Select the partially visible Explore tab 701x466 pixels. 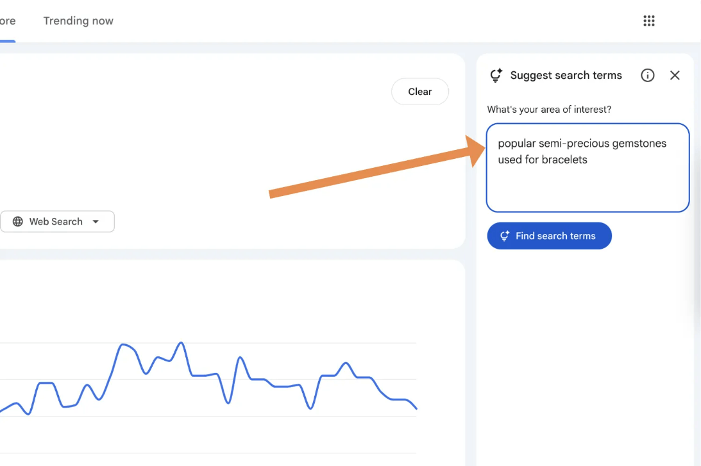click(8, 21)
